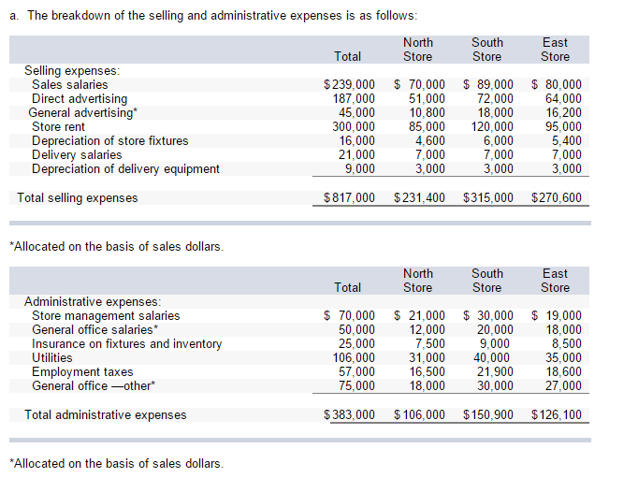Select General office salaries South value 20,000

[x=495, y=330]
